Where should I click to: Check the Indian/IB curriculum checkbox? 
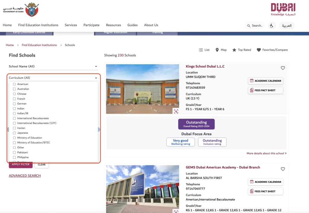coord(14,114)
